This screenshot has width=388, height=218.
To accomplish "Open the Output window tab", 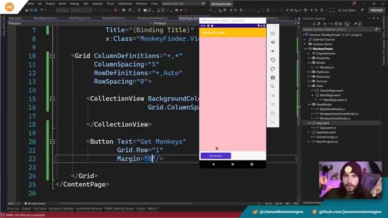I will (26, 208).
